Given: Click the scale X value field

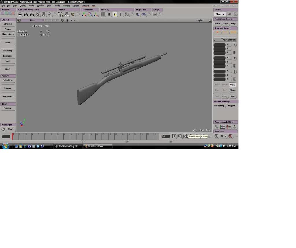Looking at the screenshot, I should [x=219, y=45].
